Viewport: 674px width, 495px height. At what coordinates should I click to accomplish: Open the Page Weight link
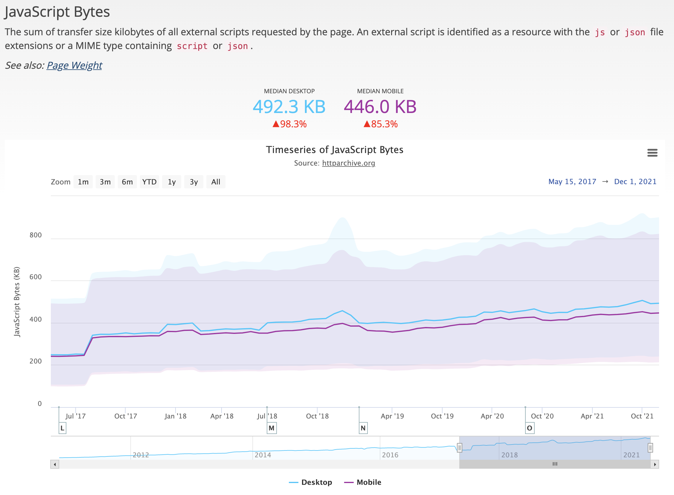pyautogui.click(x=74, y=65)
